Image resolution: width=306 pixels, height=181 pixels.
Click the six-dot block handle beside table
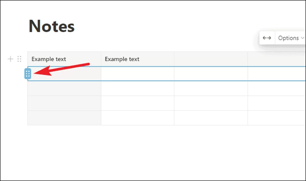point(19,59)
